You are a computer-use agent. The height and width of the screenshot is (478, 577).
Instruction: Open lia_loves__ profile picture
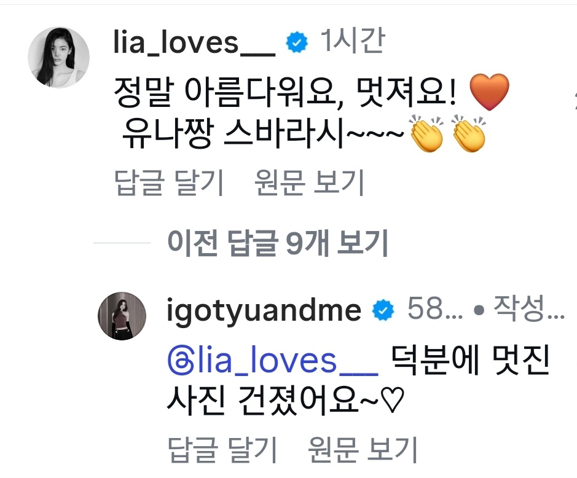coord(58,57)
